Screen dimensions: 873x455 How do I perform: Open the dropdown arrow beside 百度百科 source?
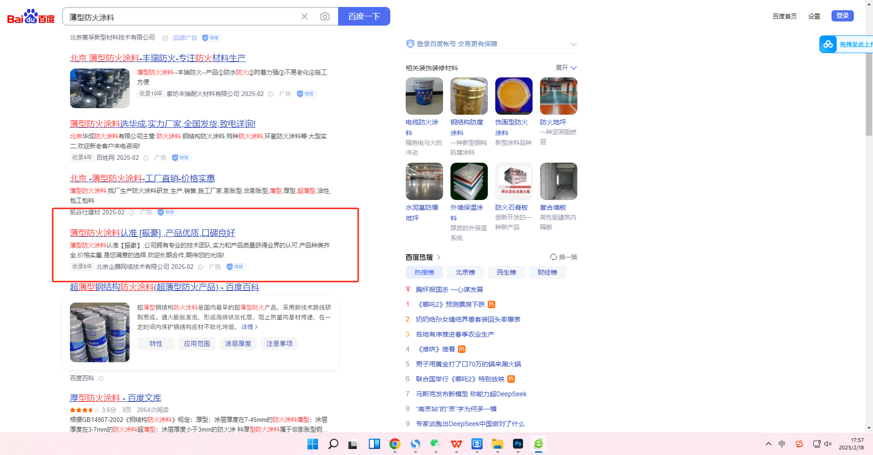tap(101, 379)
